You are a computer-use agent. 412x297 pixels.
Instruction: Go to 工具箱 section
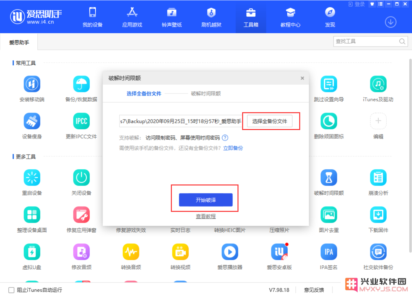[251, 17]
